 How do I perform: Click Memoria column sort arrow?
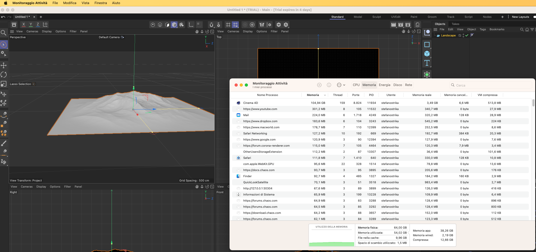click(325, 95)
